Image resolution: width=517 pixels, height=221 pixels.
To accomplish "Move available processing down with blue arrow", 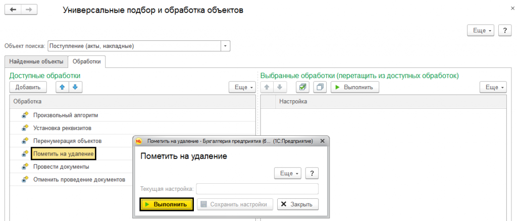I will point(75,87).
